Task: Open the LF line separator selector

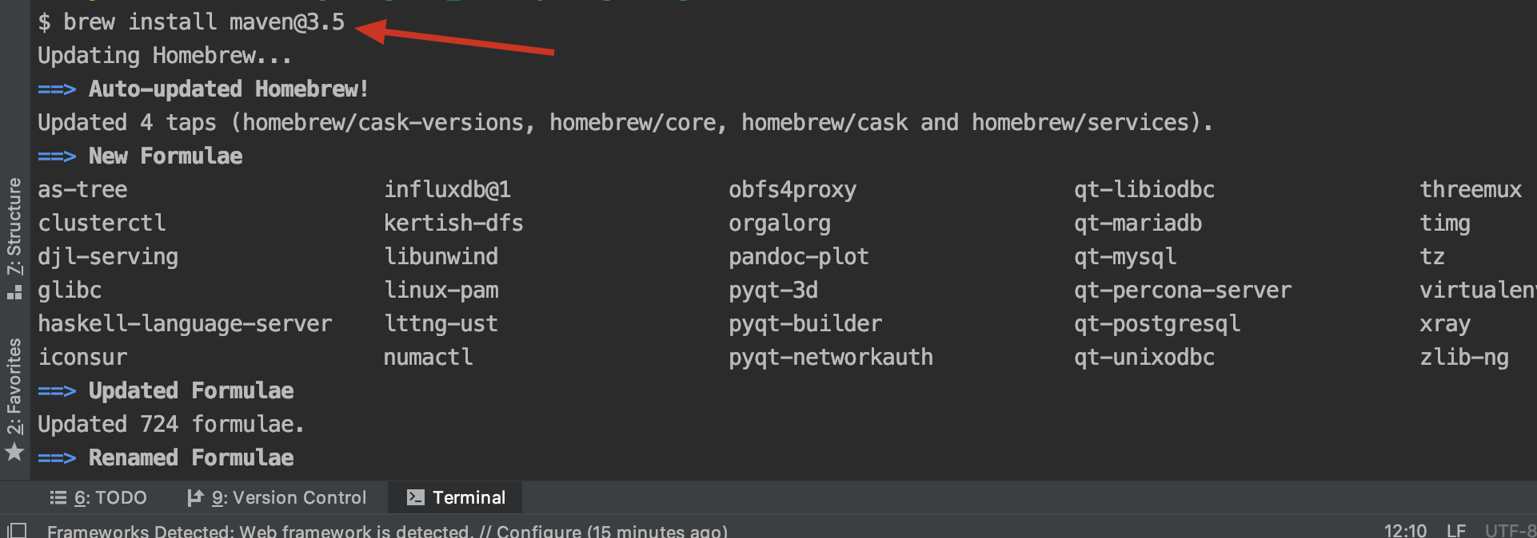Action: pyautogui.click(x=1455, y=529)
